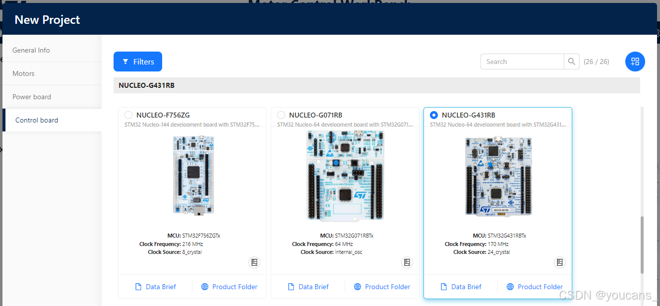Open Data Brief for NUCLEO-G071RB

coord(308,287)
